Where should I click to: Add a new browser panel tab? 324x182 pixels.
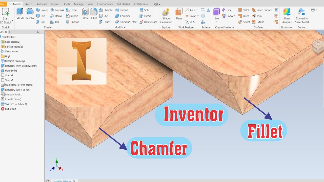coord(10,32)
